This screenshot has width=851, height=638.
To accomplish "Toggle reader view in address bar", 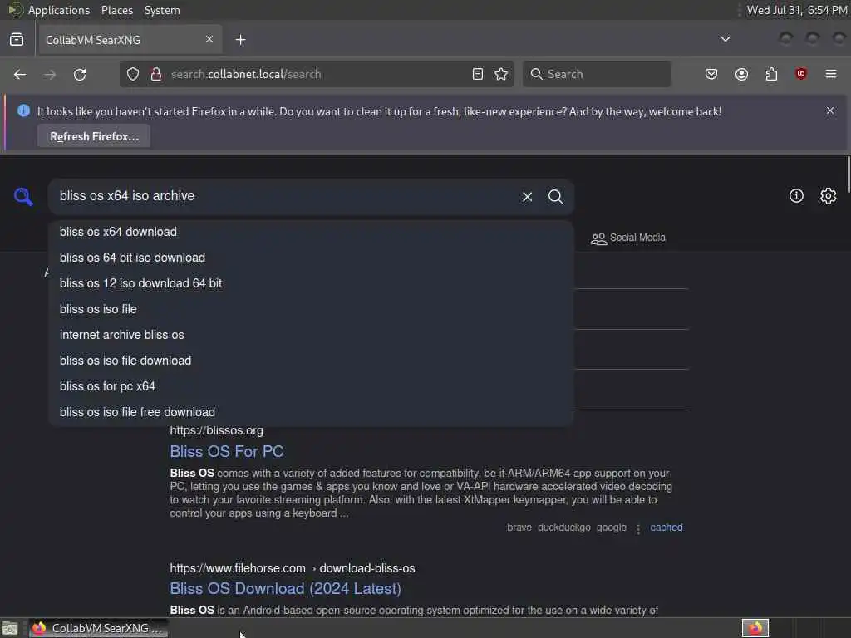I will coord(478,74).
